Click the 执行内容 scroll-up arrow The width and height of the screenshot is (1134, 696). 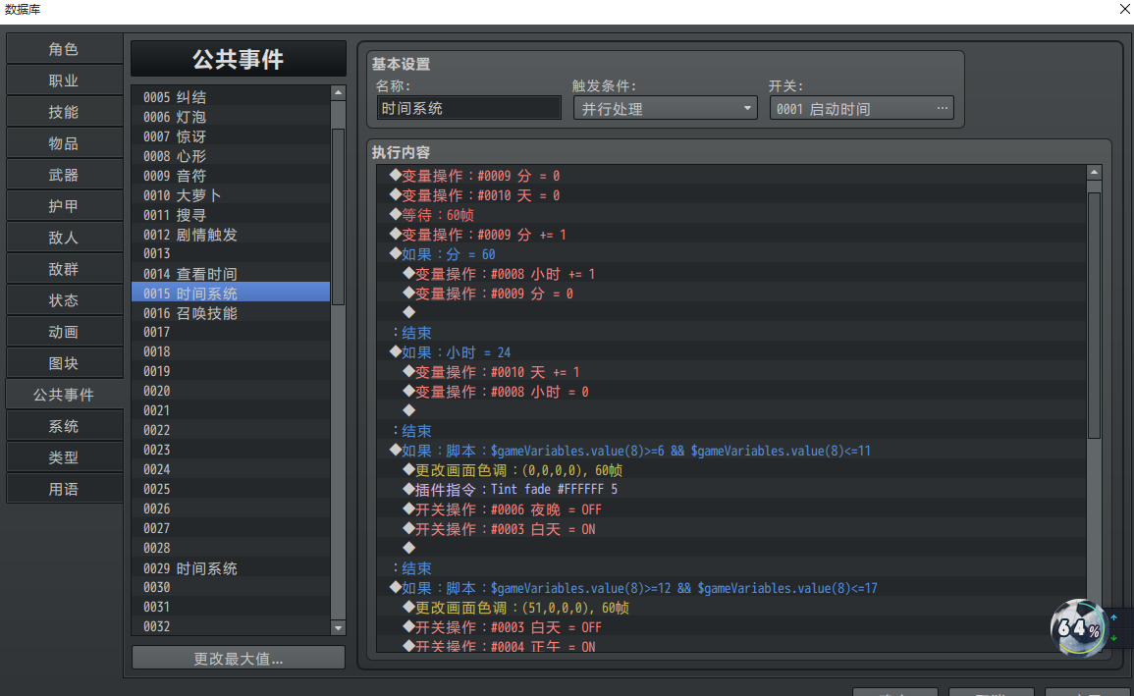1094,172
